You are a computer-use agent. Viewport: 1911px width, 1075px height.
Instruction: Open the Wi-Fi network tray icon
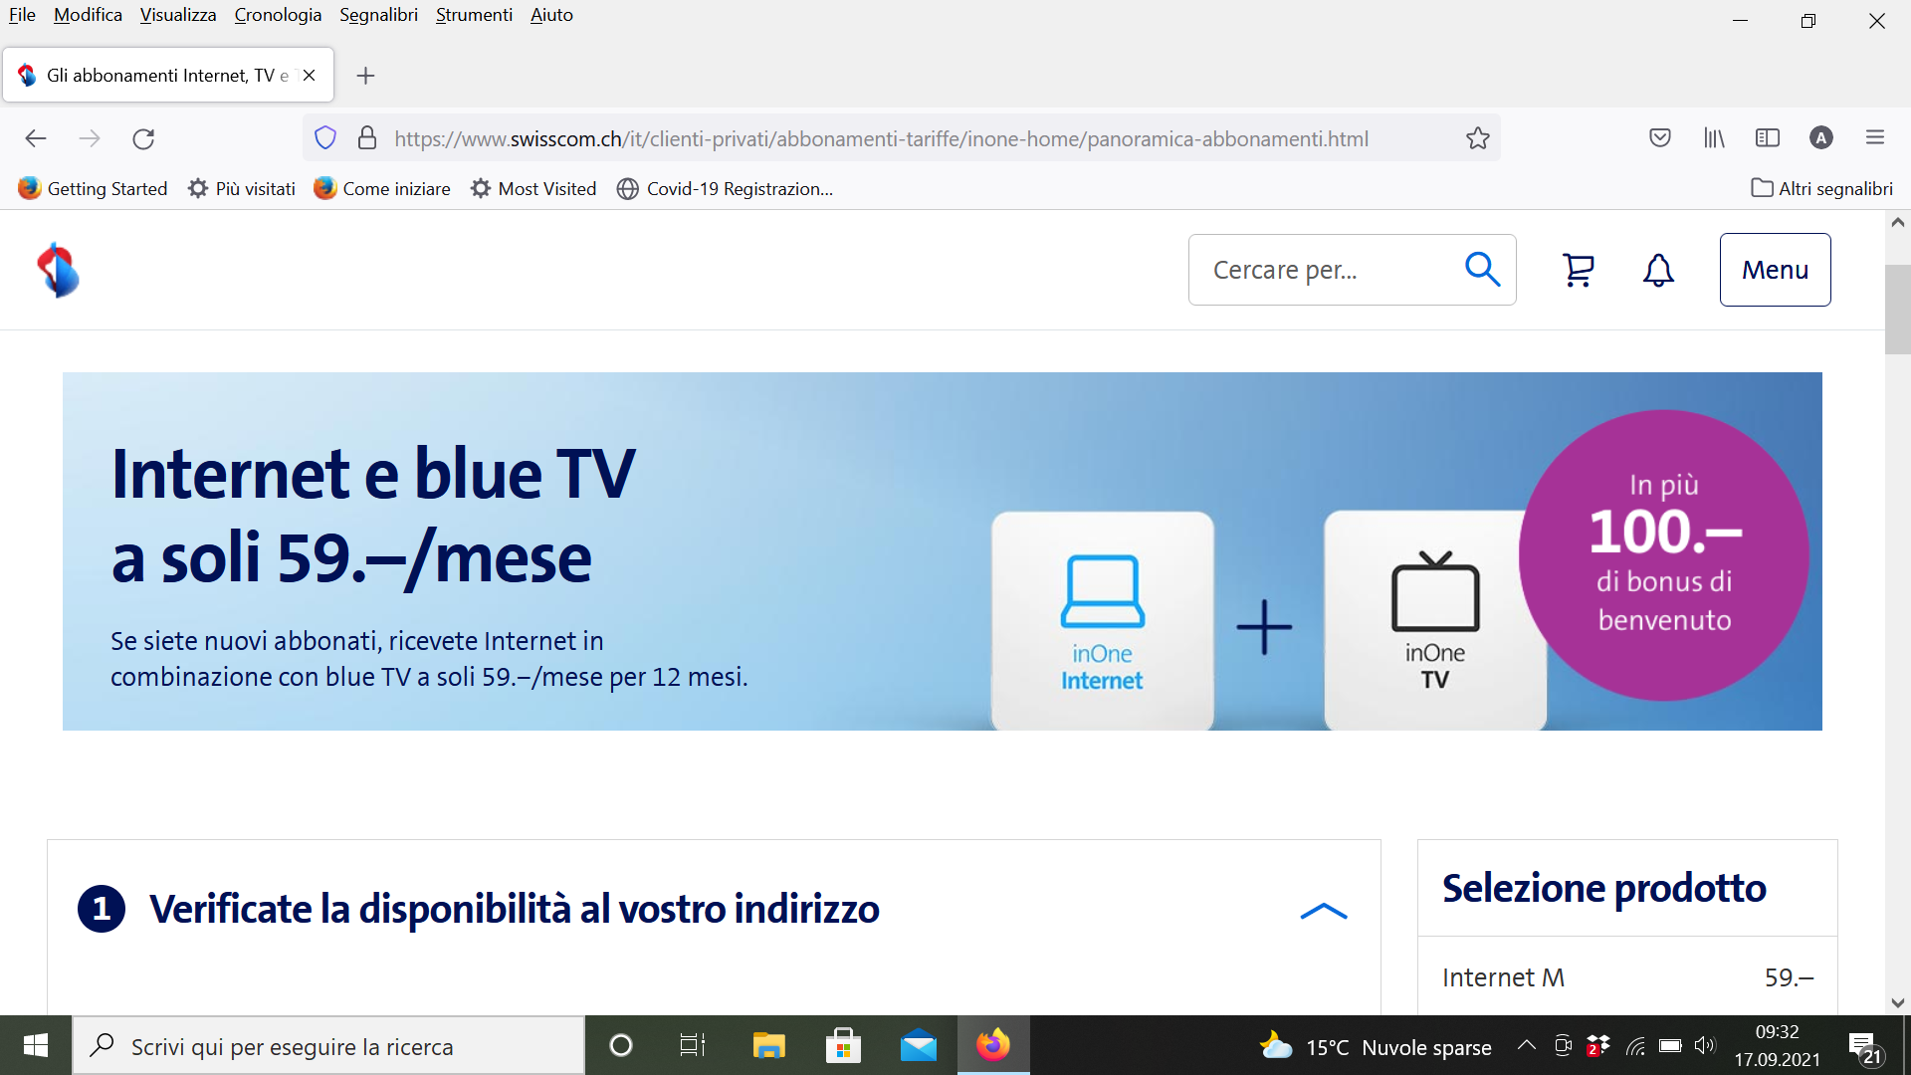[x=1635, y=1045]
